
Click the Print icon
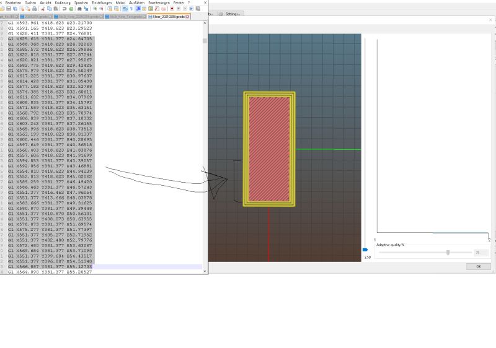(35, 9)
